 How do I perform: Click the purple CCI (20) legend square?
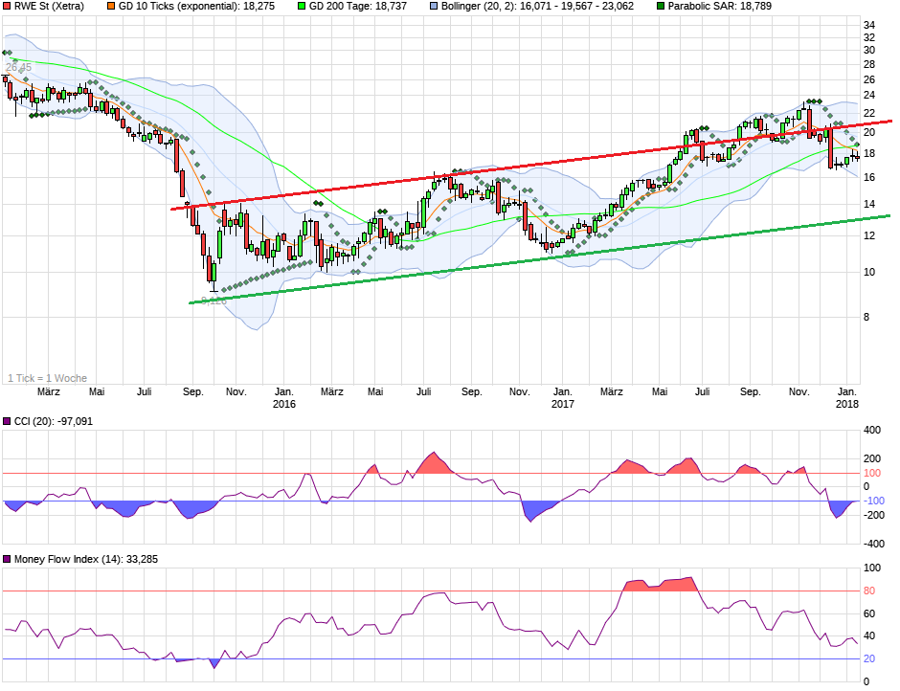(7, 421)
